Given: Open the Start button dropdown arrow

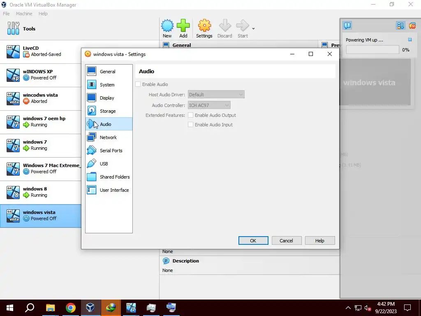Looking at the screenshot, I should coord(253,28).
